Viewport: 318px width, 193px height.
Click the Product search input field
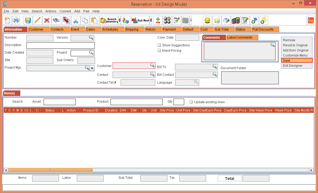point(137,102)
